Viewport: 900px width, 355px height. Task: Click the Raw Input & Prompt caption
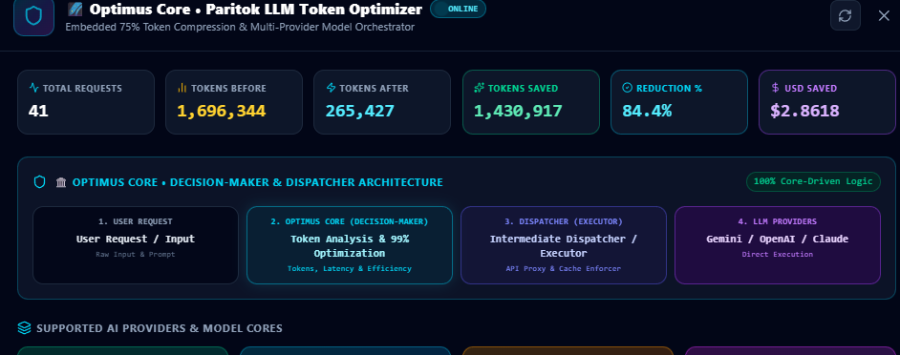coord(136,254)
